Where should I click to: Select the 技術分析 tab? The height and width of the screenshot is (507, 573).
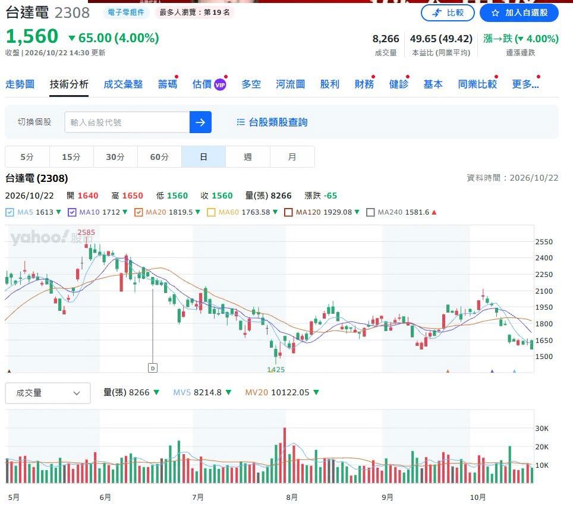point(69,84)
